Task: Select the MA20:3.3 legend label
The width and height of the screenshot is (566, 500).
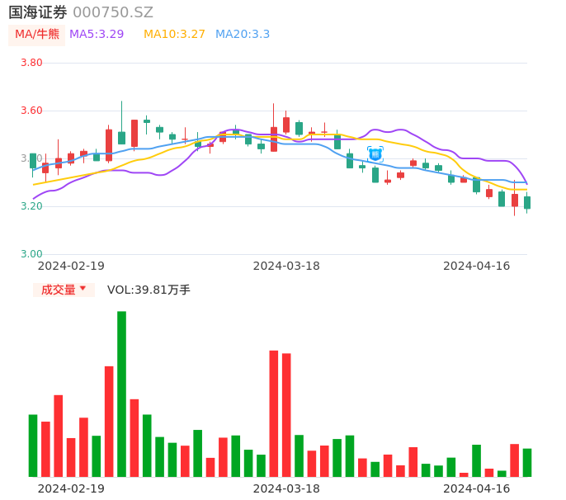Action: (243, 35)
